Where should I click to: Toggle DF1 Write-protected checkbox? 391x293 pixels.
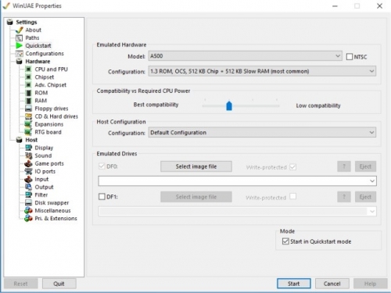click(x=293, y=196)
